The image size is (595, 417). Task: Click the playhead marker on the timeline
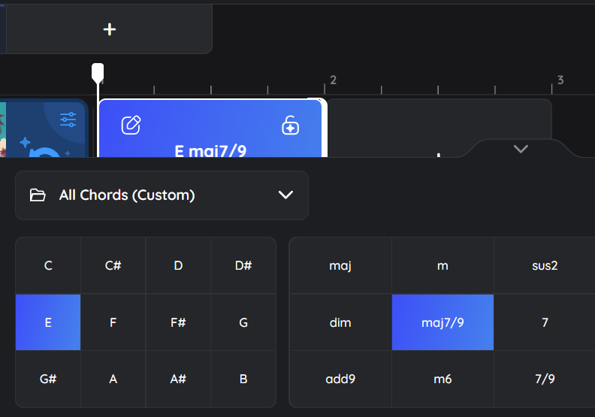point(98,73)
